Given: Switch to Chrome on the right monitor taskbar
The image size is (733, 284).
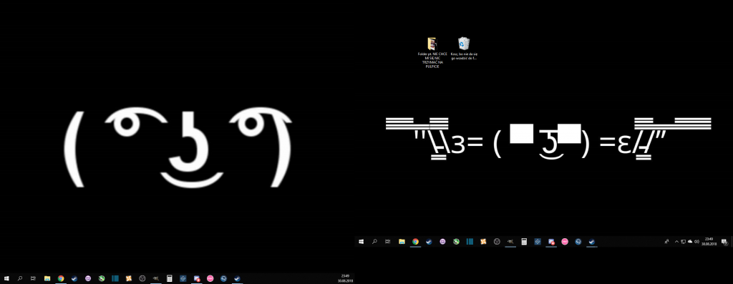Looking at the screenshot, I should [x=416, y=242].
